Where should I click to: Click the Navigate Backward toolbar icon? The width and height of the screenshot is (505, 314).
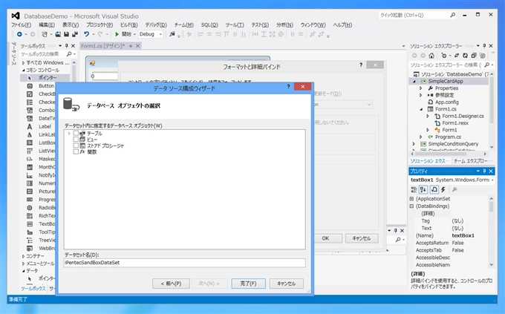(x=19, y=34)
